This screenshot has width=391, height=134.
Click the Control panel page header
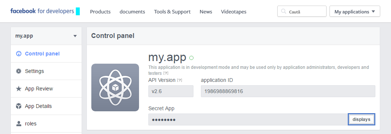(x=113, y=36)
